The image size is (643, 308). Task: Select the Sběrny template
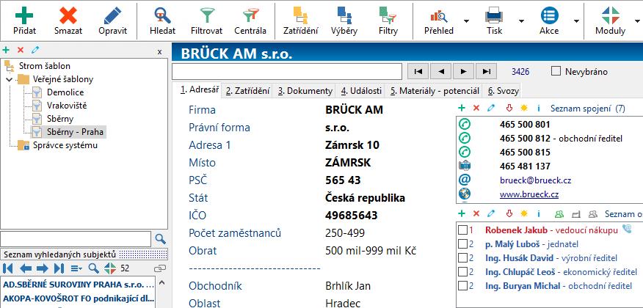coord(60,119)
